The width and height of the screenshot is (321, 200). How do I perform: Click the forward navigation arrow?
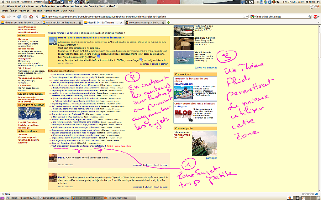(9, 17)
